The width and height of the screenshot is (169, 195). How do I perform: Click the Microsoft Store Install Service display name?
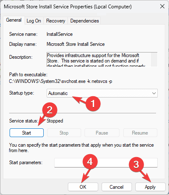(76, 44)
